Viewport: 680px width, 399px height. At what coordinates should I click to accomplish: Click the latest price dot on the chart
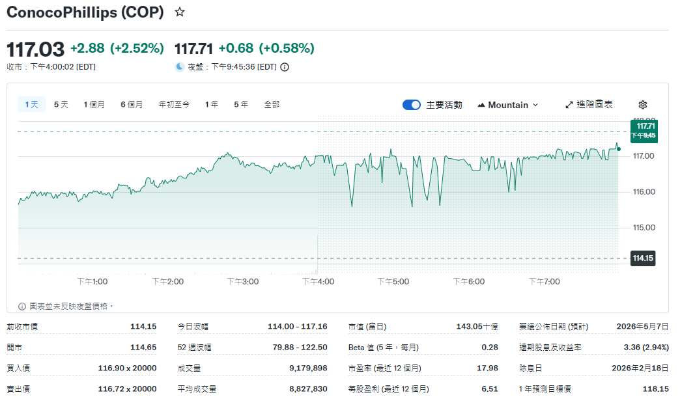tap(617, 148)
